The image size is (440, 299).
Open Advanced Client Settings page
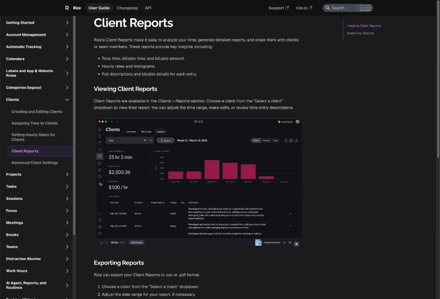35,163
